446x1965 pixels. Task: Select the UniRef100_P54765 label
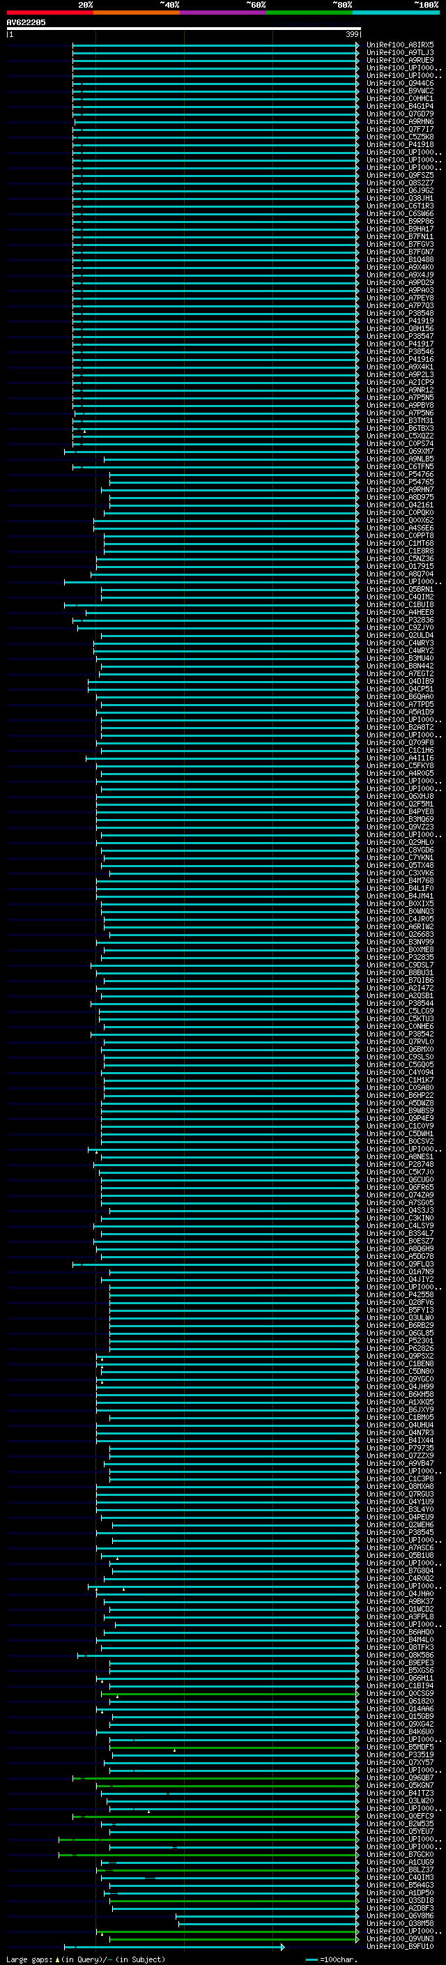click(x=399, y=482)
